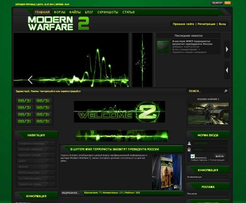
Task: Click the large waveform slider image
Action: click(x=71, y=60)
